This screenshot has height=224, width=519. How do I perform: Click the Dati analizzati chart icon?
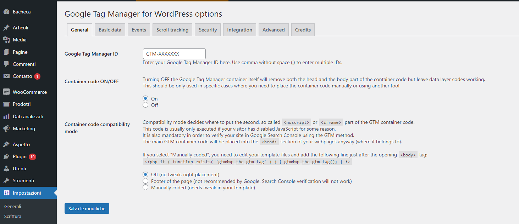6,116
